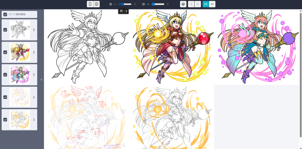Uncheck the pink-and-teal colored image checkbox
This screenshot has height=149, width=302.
(x=5, y=75)
